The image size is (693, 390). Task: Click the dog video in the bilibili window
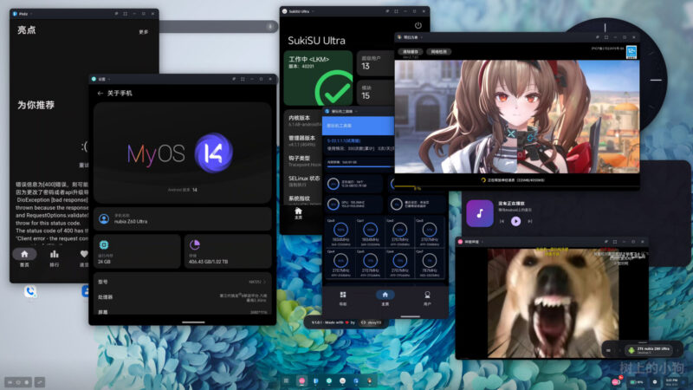(x=553, y=302)
